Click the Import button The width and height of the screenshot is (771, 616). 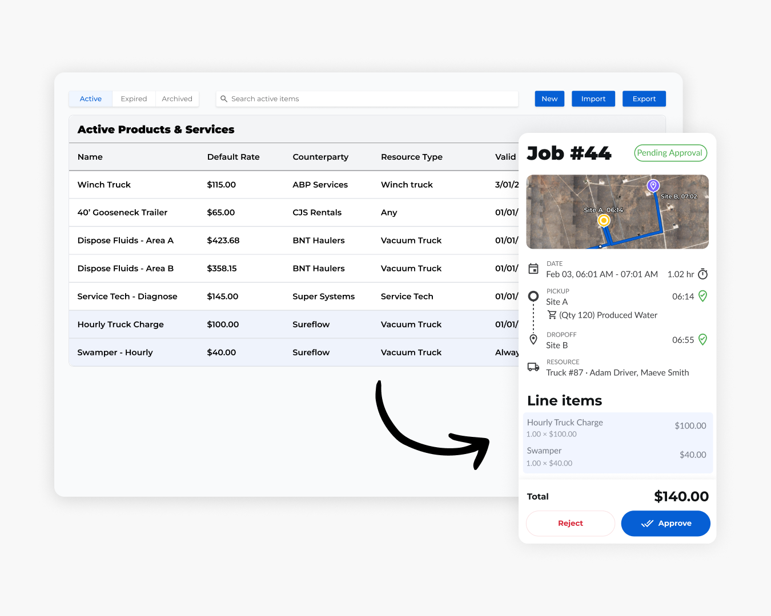click(593, 99)
